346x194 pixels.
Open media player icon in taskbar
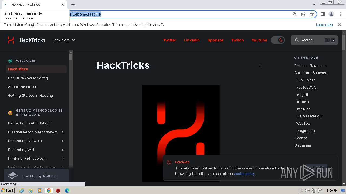(x=40, y=190)
